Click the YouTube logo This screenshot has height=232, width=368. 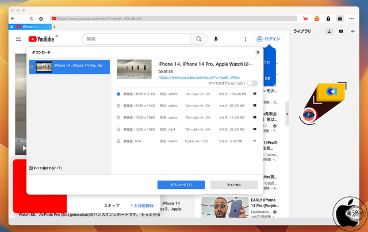[x=42, y=39]
